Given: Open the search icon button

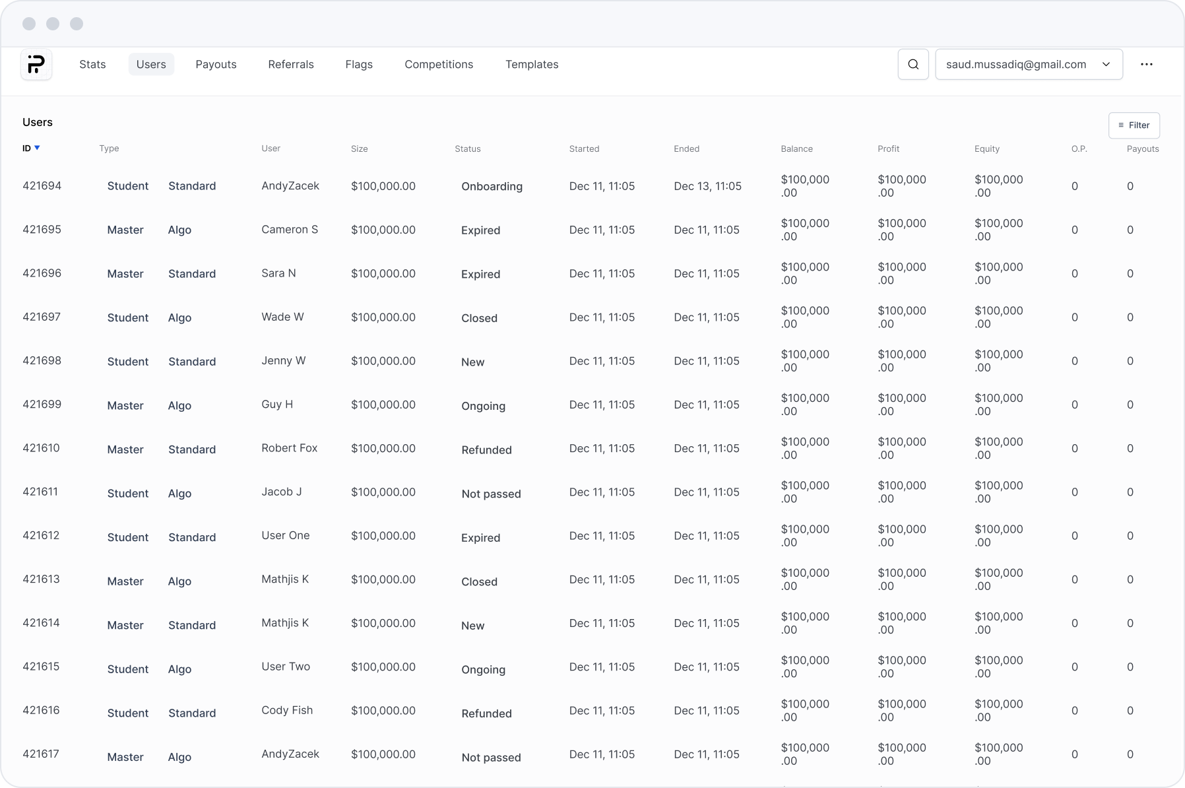Looking at the screenshot, I should tap(913, 65).
